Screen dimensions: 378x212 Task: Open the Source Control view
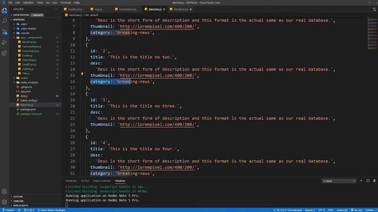(x=4, y=32)
